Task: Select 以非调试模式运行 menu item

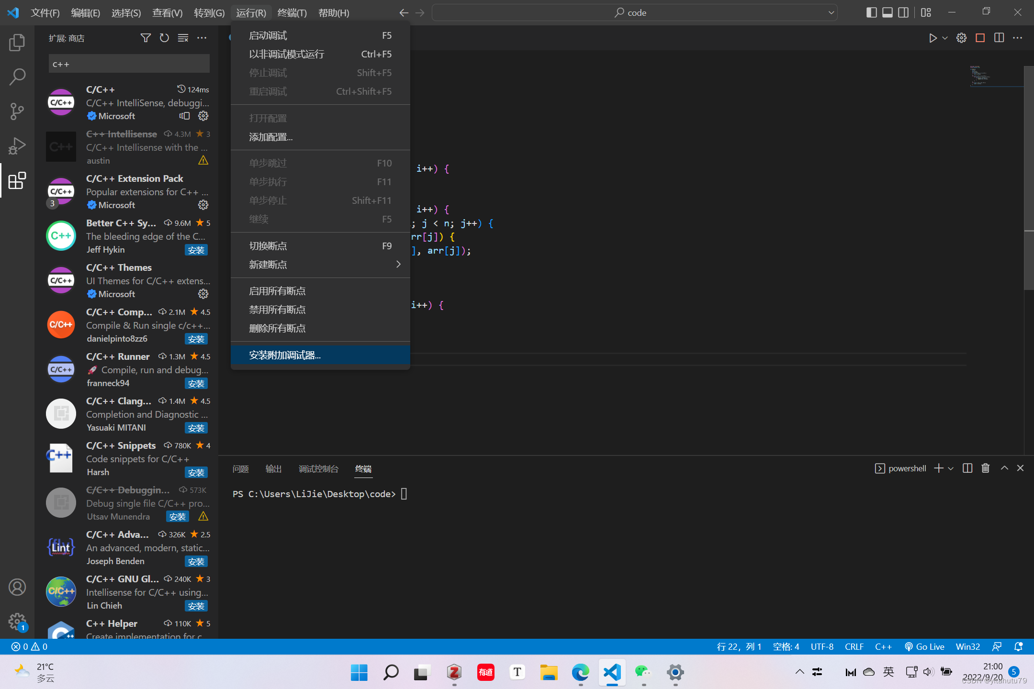Action: click(x=320, y=54)
